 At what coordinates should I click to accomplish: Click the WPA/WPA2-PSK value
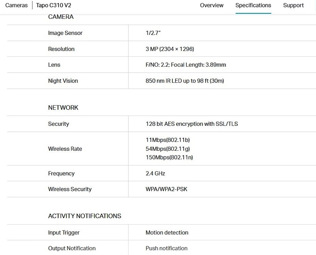(166, 189)
